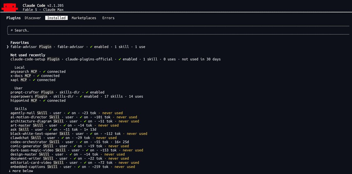Select the design-master skill name
The image size is (352, 174).
point(23,154)
